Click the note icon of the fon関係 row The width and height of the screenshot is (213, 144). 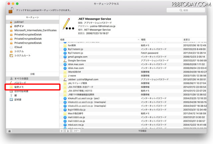point(65,45)
